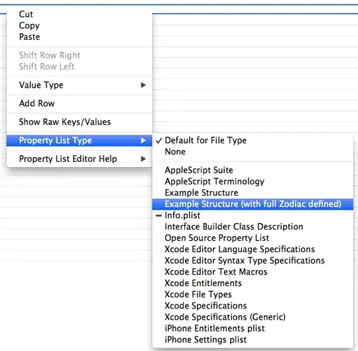Screen dimensions: 358x351
Task: Choose AppleScript Terminology list type
Action: point(253,181)
